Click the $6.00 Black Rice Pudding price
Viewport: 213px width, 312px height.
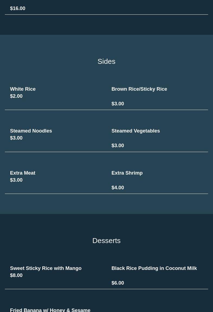[118, 283]
